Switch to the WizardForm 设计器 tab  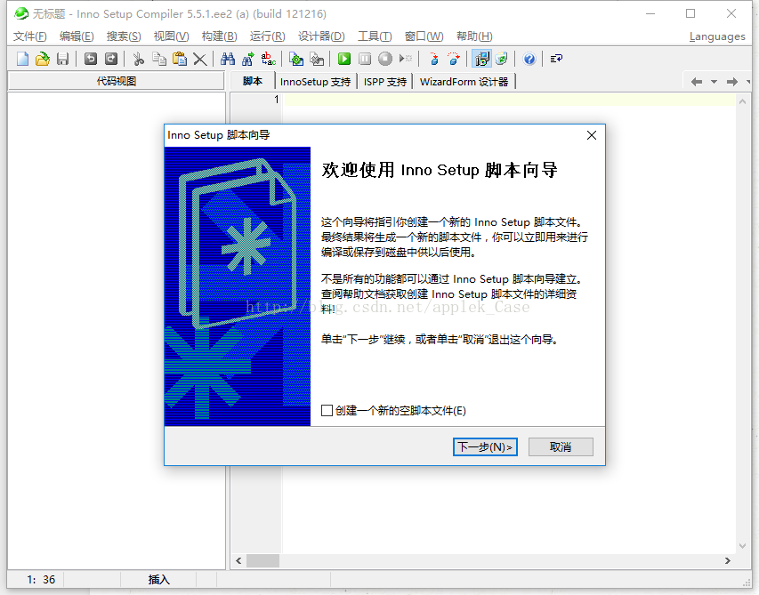tap(464, 82)
